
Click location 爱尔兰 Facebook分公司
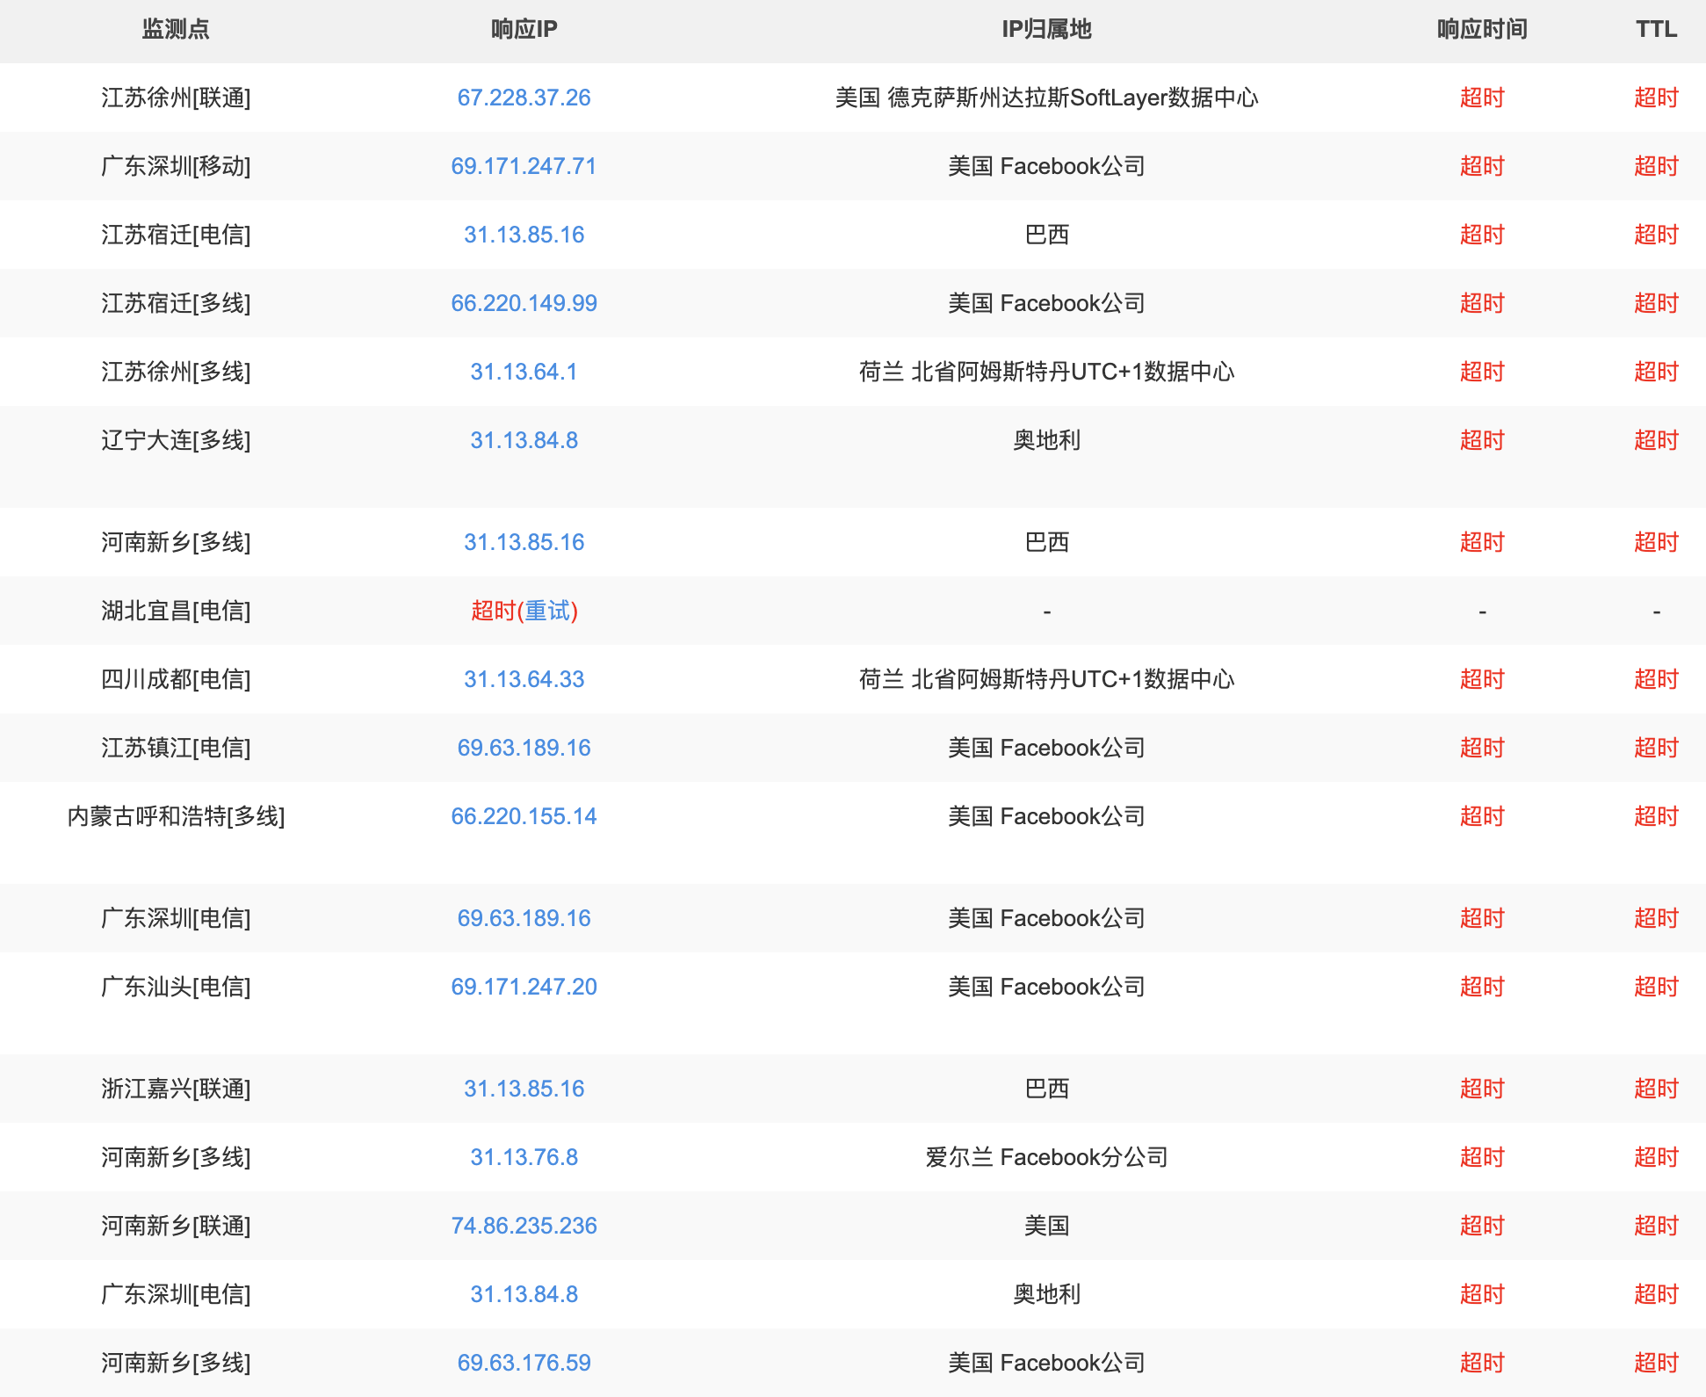(1046, 1157)
